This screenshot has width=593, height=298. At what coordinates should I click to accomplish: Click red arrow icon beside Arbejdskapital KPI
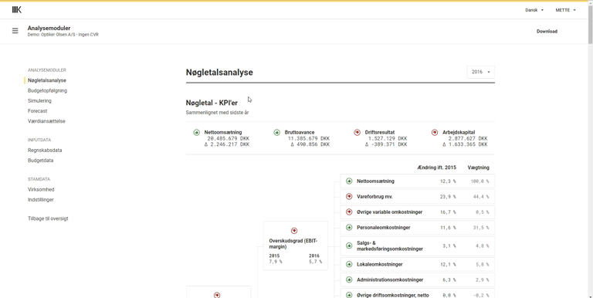[x=435, y=133]
